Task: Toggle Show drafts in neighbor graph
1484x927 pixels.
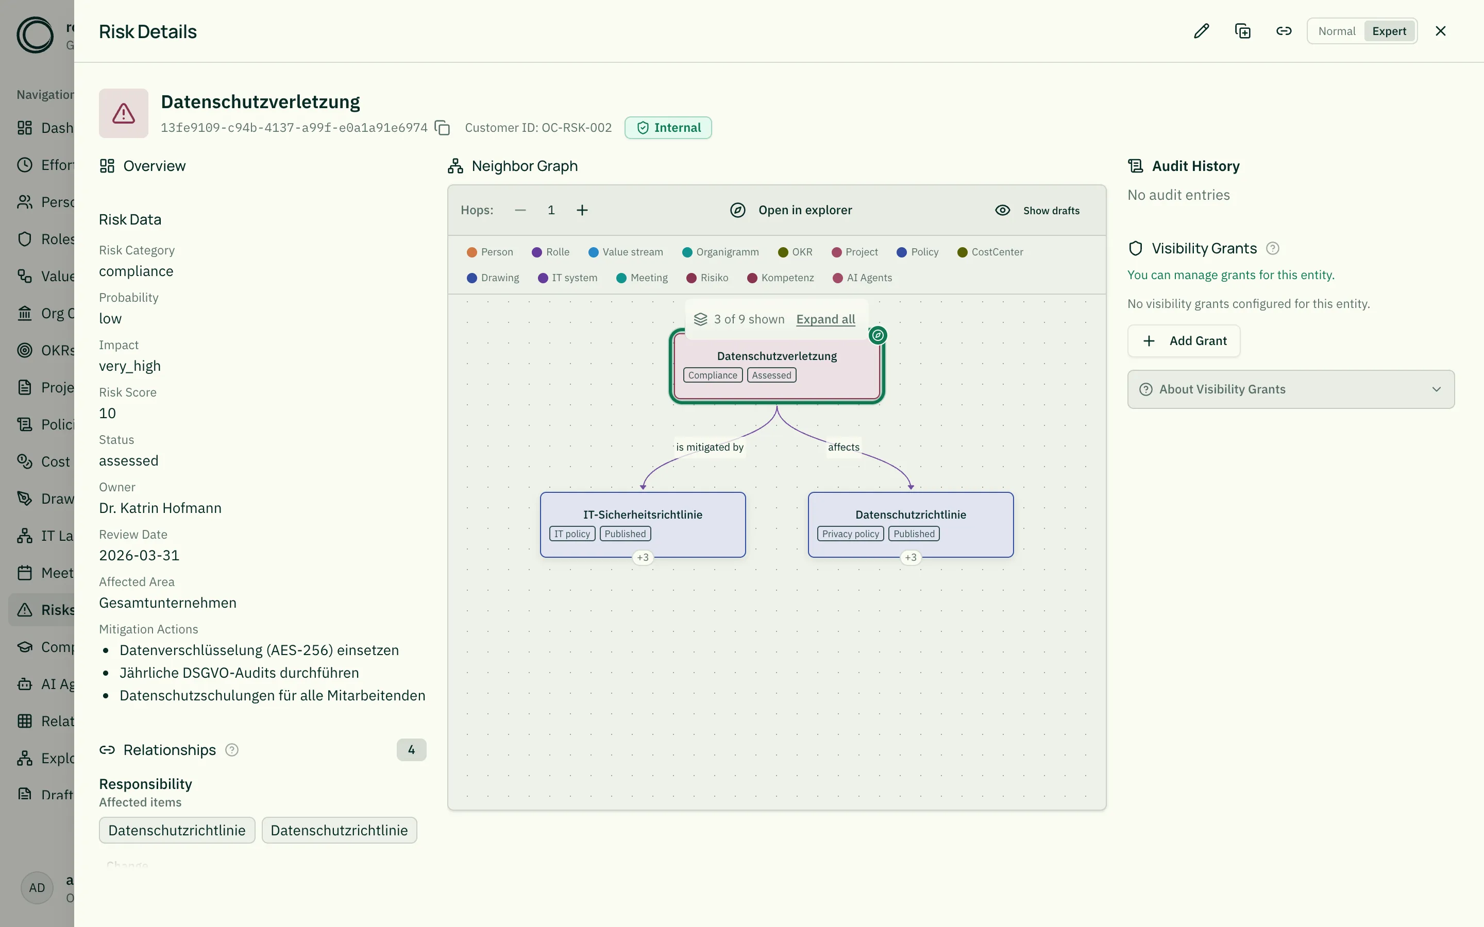Action: (x=1037, y=210)
